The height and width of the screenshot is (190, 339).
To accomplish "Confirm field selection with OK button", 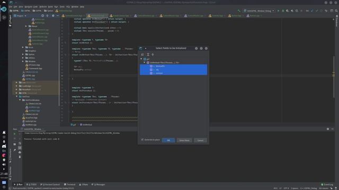I will point(168,140).
